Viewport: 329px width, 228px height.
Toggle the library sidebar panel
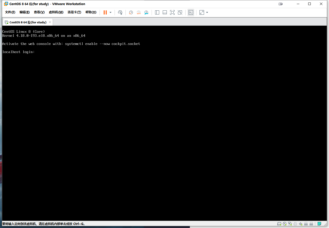[157, 12]
